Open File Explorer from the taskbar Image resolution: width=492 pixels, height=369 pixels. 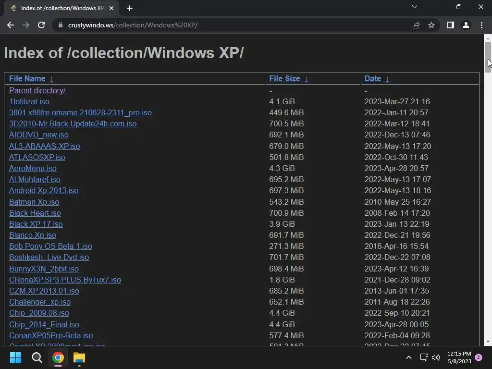(x=79, y=357)
